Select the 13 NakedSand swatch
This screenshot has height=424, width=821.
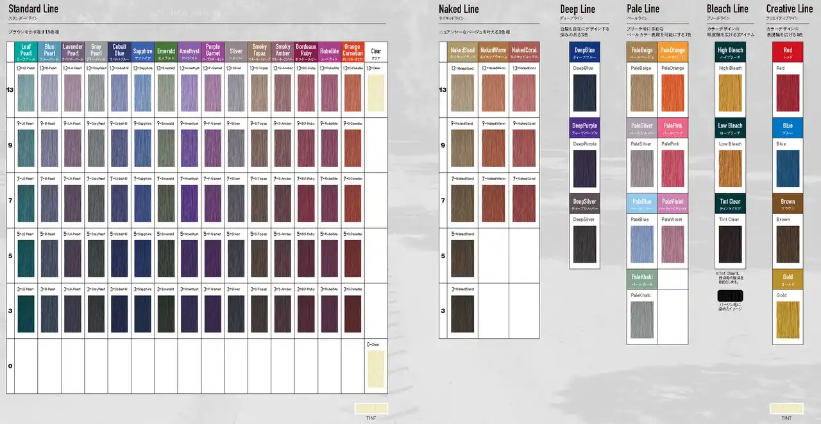462,94
